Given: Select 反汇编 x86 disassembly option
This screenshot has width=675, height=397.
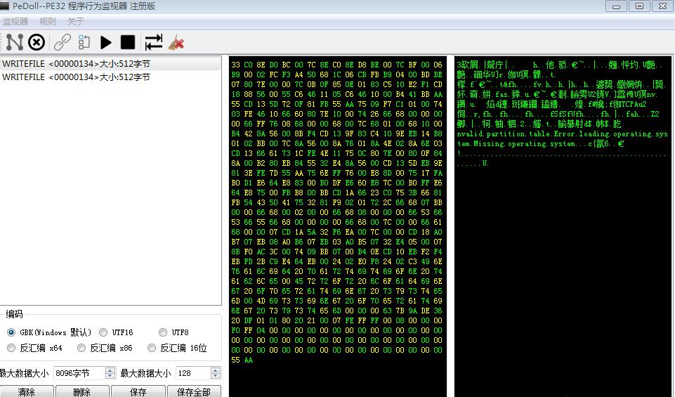Looking at the screenshot, I should click(105, 348).
